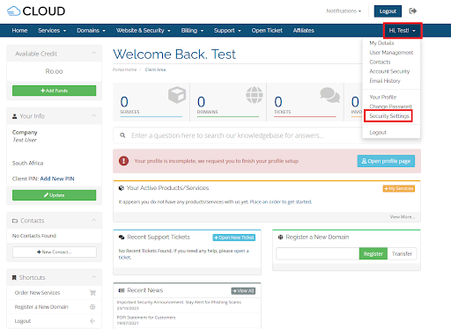Select Security Settings from user menu
451x329 pixels.
[388, 116]
